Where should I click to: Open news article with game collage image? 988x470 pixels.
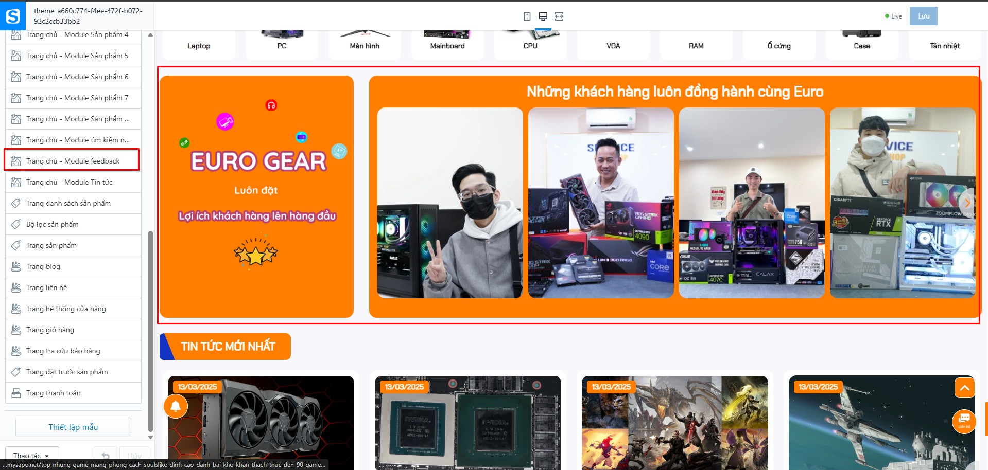[675, 423]
